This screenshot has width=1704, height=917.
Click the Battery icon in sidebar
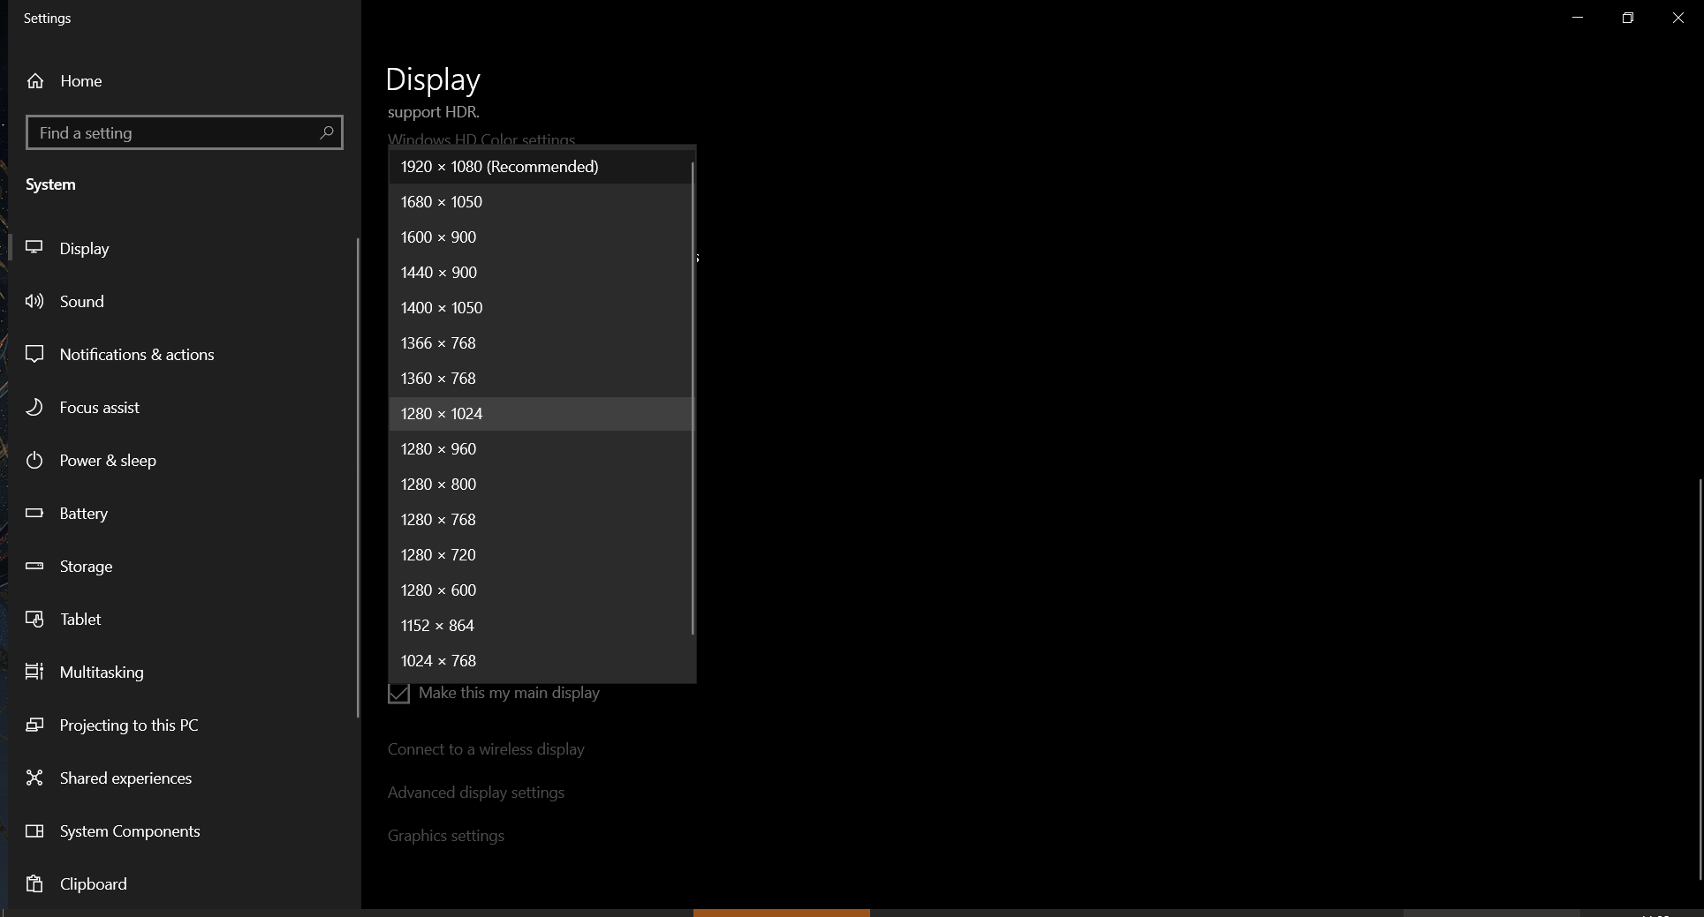(x=34, y=513)
